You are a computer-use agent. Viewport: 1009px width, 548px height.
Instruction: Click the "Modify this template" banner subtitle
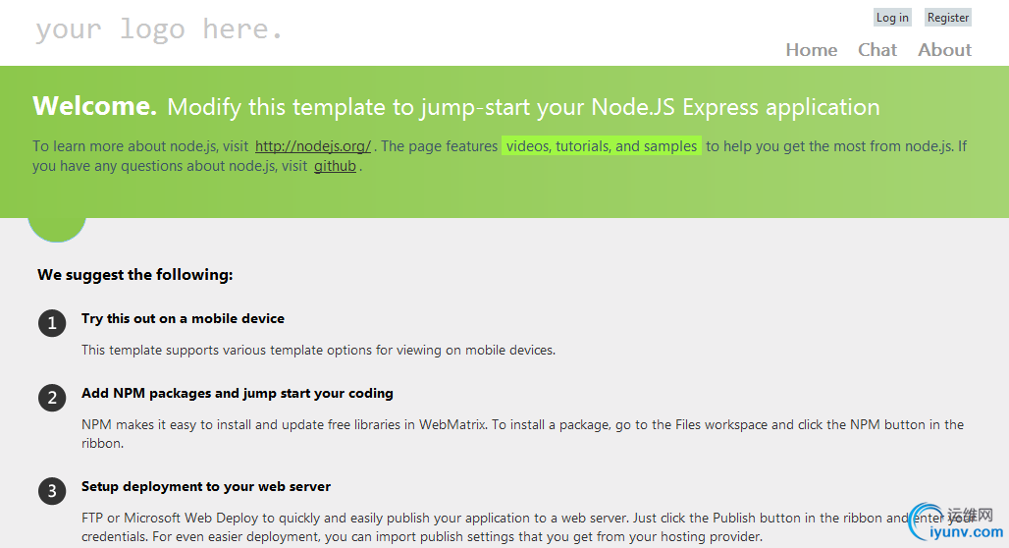(x=523, y=107)
